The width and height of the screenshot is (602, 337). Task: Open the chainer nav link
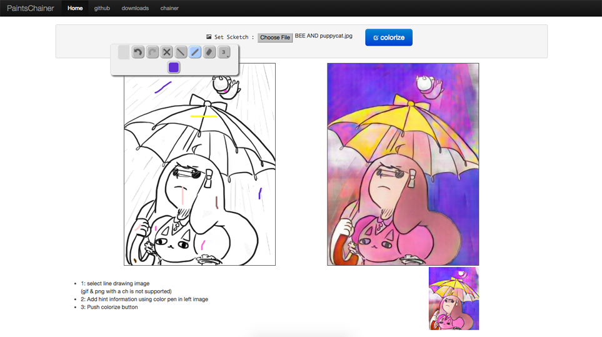coord(169,8)
